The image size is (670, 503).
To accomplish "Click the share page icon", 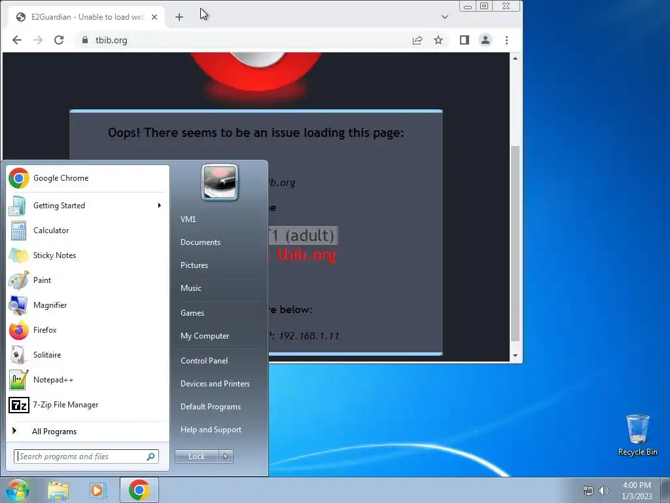I will pyautogui.click(x=417, y=40).
